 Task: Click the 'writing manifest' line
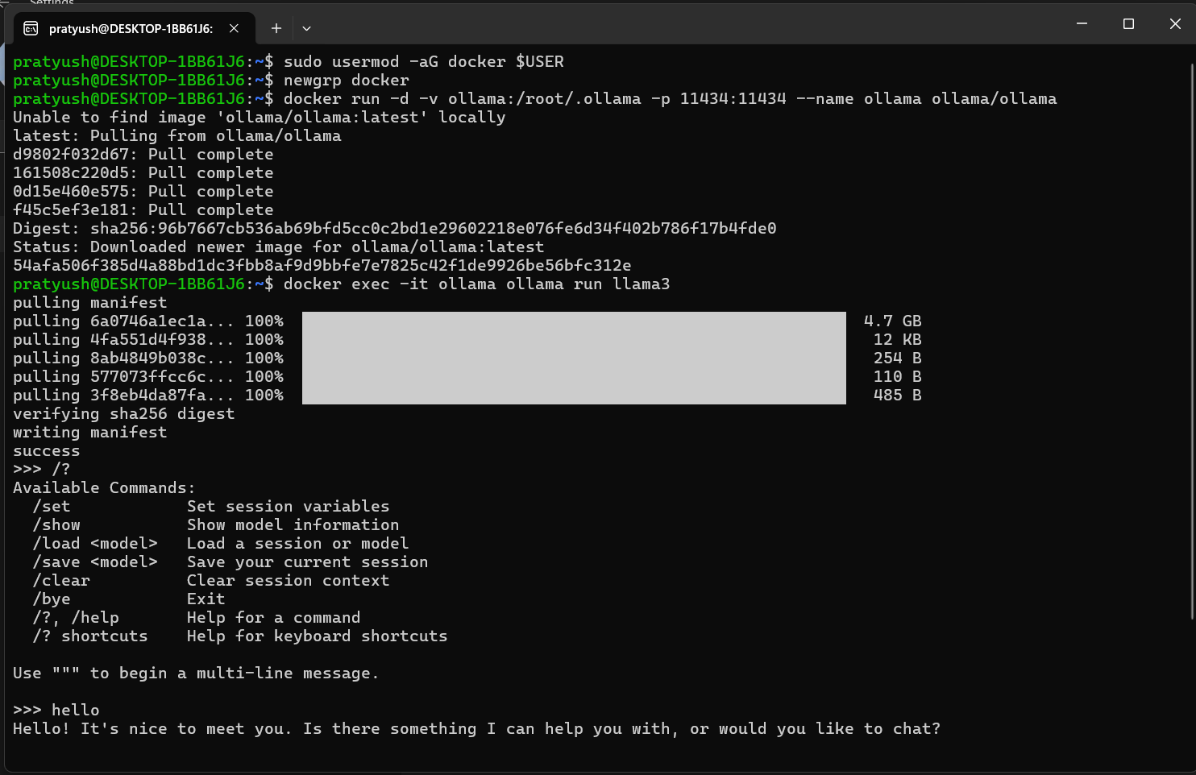tap(90, 433)
